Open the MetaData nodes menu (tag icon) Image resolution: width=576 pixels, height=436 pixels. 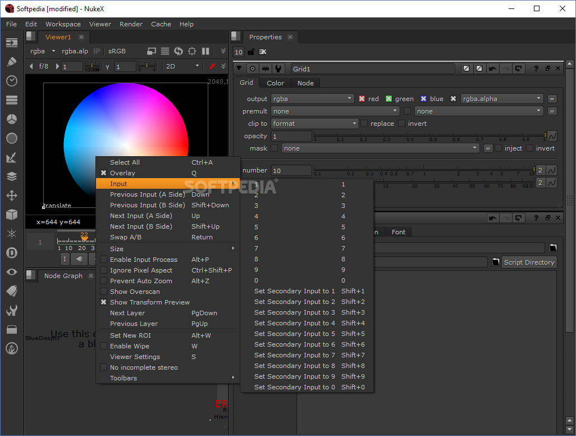coord(12,291)
